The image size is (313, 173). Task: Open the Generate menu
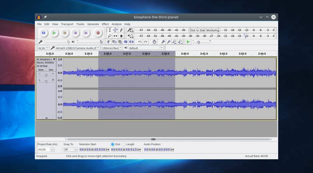93,24
